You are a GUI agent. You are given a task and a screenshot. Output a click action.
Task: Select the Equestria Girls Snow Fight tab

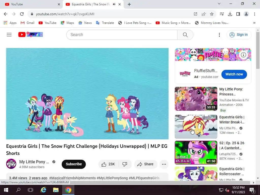(x=91, y=4)
